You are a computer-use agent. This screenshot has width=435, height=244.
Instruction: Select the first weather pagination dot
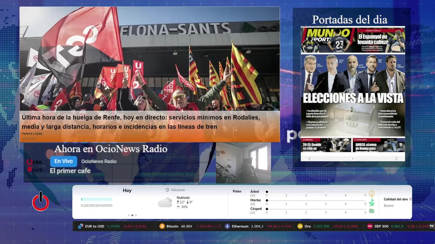128,215
